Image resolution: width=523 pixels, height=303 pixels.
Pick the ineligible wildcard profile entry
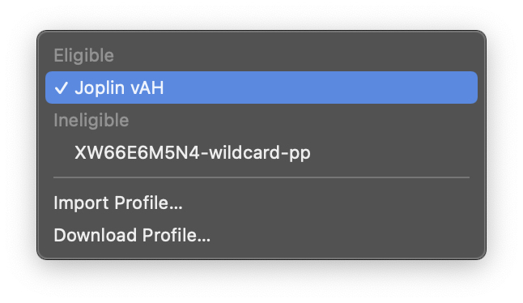pyautogui.click(x=261, y=152)
